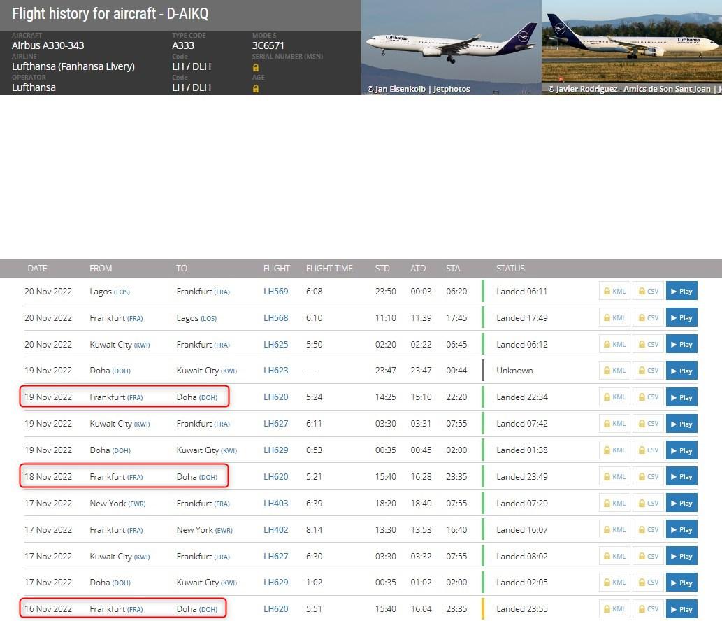Download KML for flight LH403

coord(614,503)
